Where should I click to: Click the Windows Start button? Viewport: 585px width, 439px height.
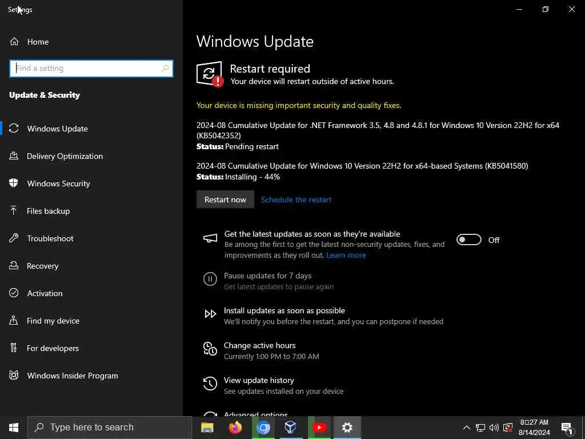[14, 428]
